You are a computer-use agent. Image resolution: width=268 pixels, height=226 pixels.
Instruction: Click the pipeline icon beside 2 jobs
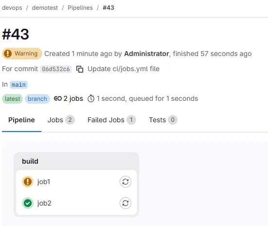[58, 98]
